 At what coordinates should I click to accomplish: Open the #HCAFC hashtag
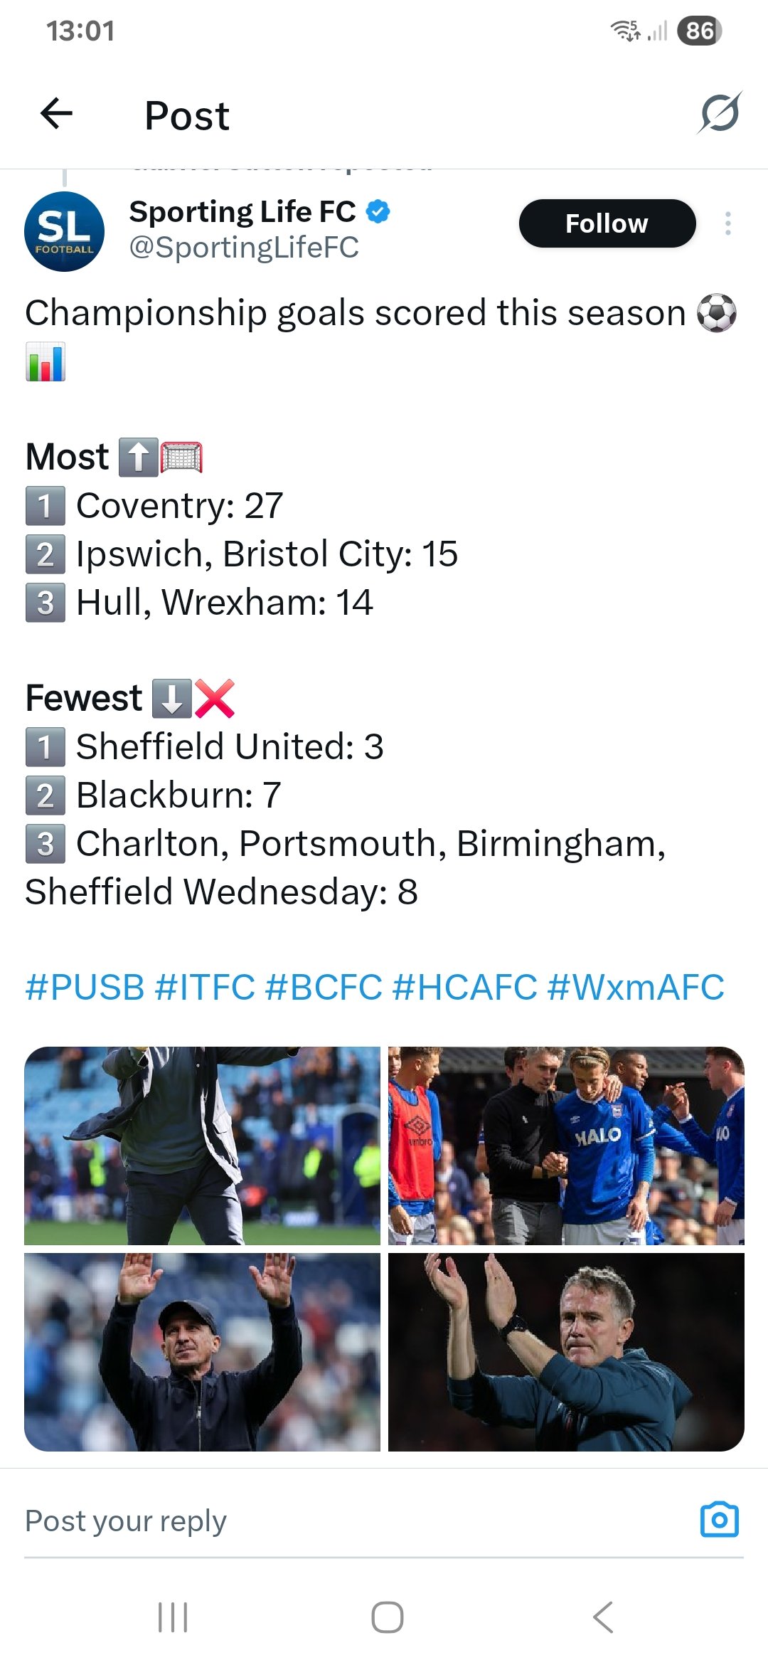click(464, 988)
